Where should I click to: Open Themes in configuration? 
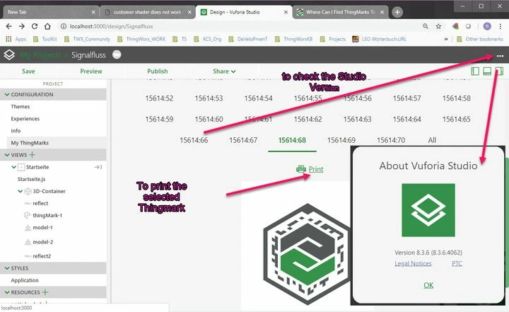[x=20, y=107]
